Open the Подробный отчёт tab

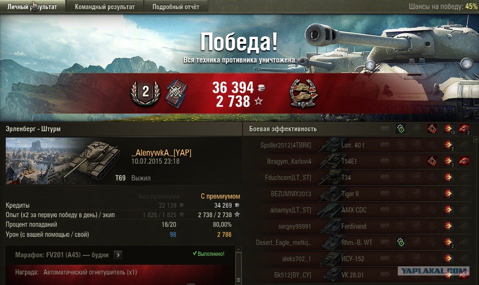pyautogui.click(x=176, y=7)
